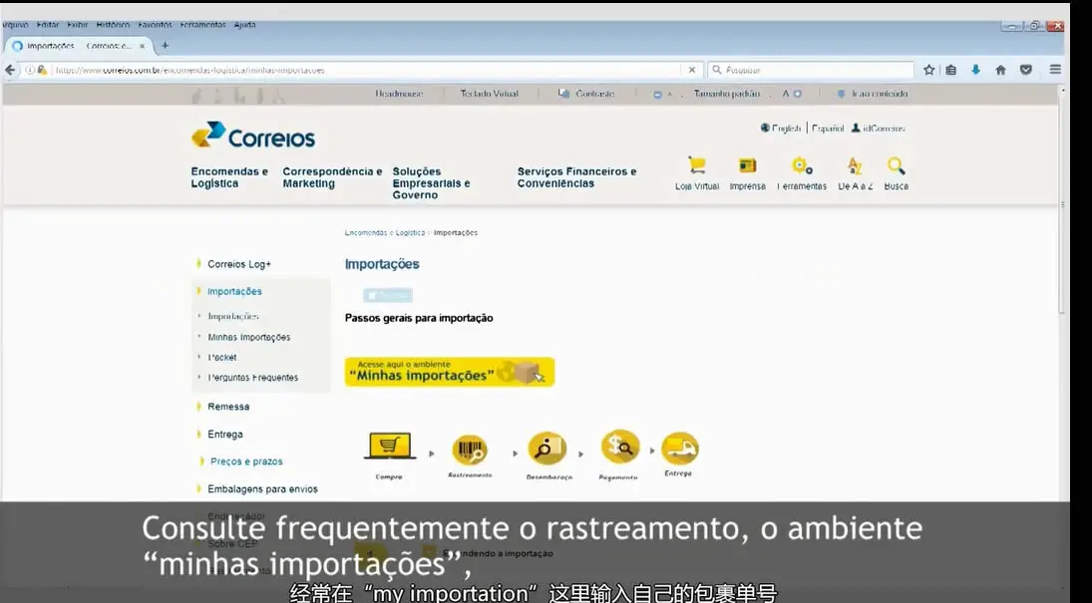The image size is (1092, 603).
Task: Open Loja Virtual shopping cart icon
Action: (696, 165)
